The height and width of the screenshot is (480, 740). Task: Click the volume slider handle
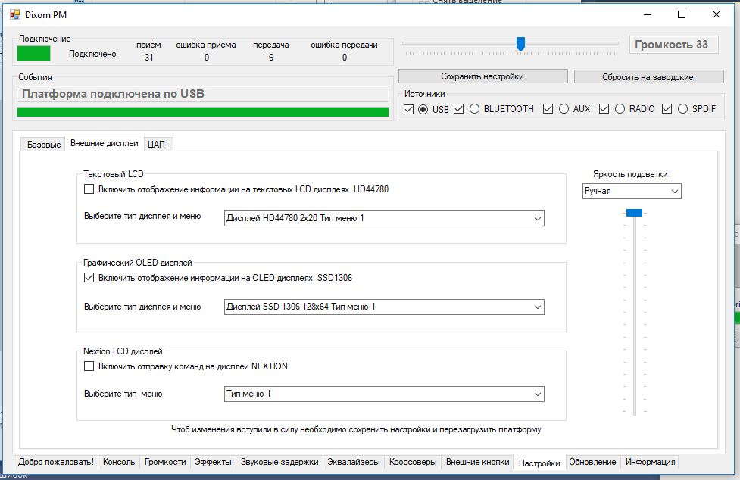pyautogui.click(x=520, y=44)
